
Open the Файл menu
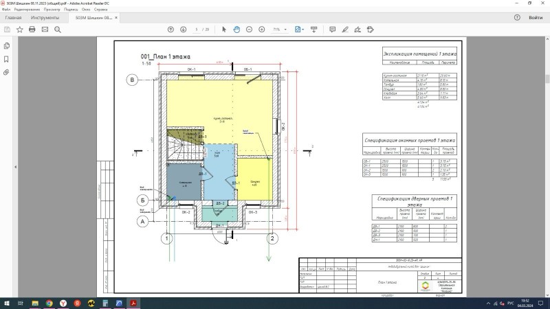point(6,10)
